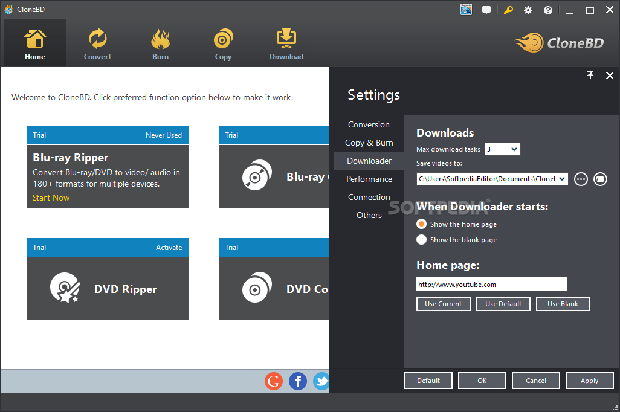Click the support center icon in title bar
Image resolution: width=620 pixels, height=412 pixels.
click(x=466, y=10)
